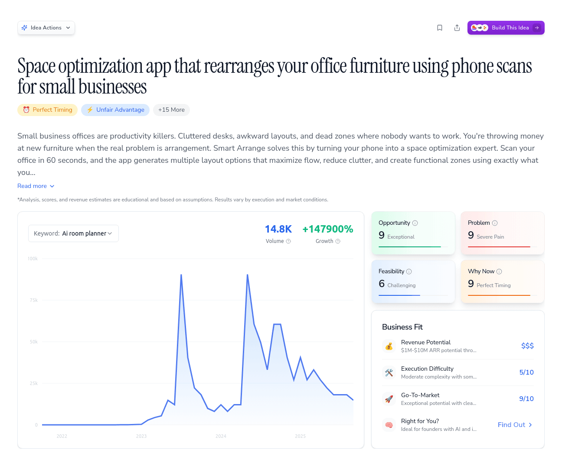Click the share icon near Build This Idea

pyautogui.click(x=457, y=27)
